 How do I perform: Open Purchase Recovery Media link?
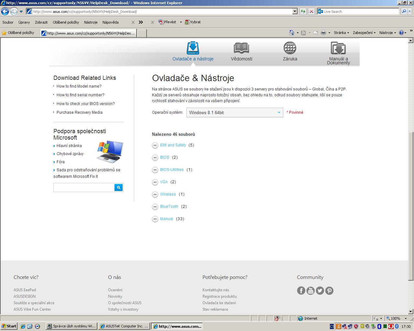pyautogui.click(x=80, y=112)
